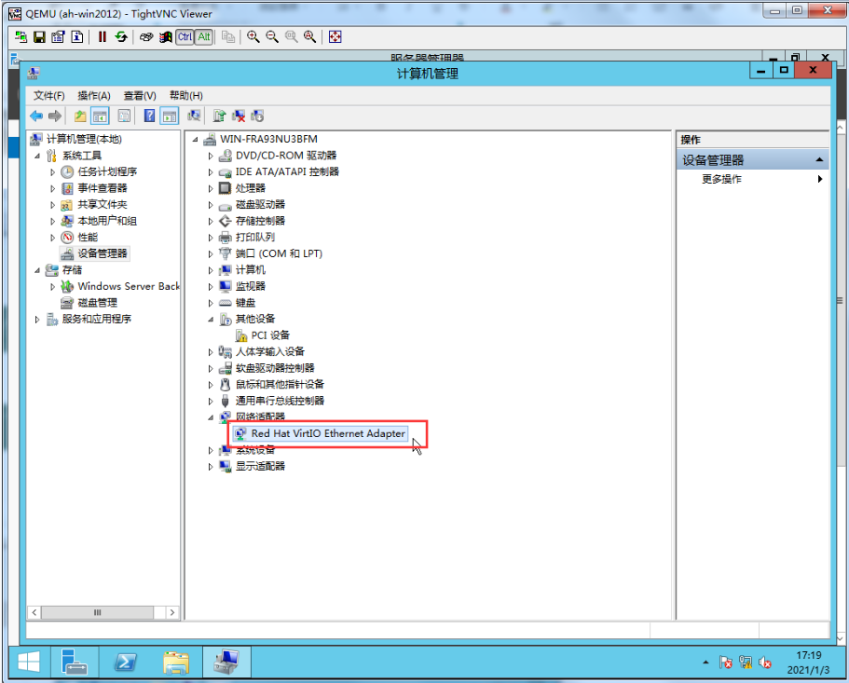Click the blue help question mark icon
849x683 pixels.
pos(149,116)
